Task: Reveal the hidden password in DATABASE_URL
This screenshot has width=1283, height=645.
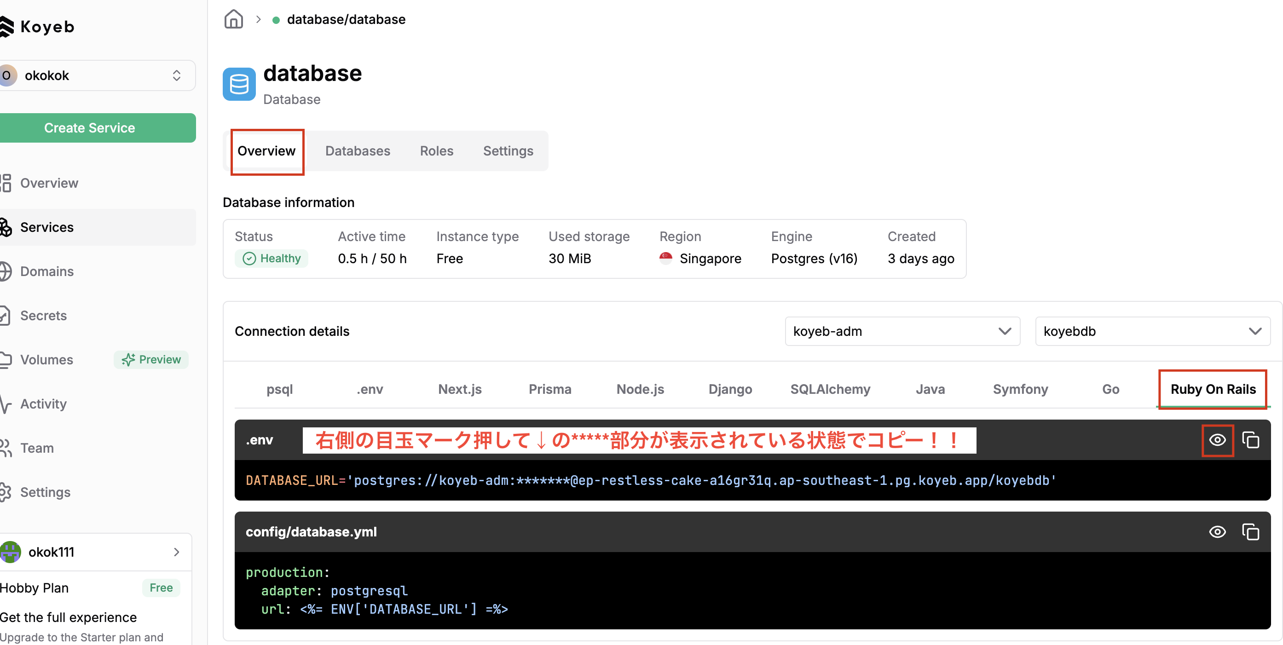Action: pyautogui.click(x=1217, y=440)
